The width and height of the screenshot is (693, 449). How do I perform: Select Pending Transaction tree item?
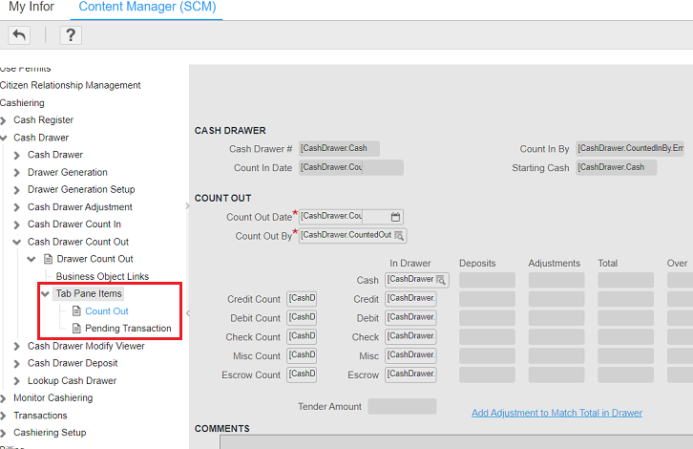(x=128, y=329)
